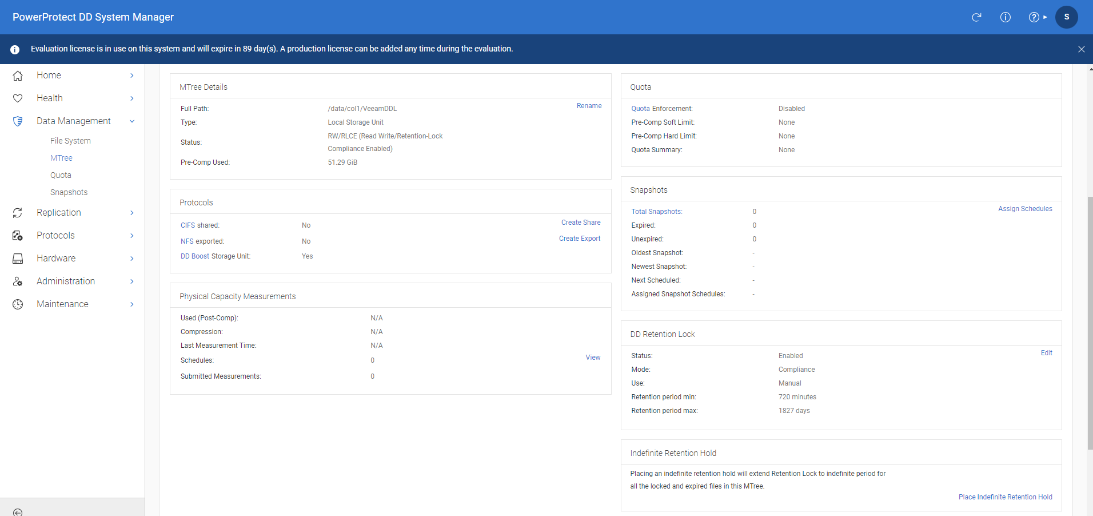Click the Rename link for MTree

[x=589, y=106]
